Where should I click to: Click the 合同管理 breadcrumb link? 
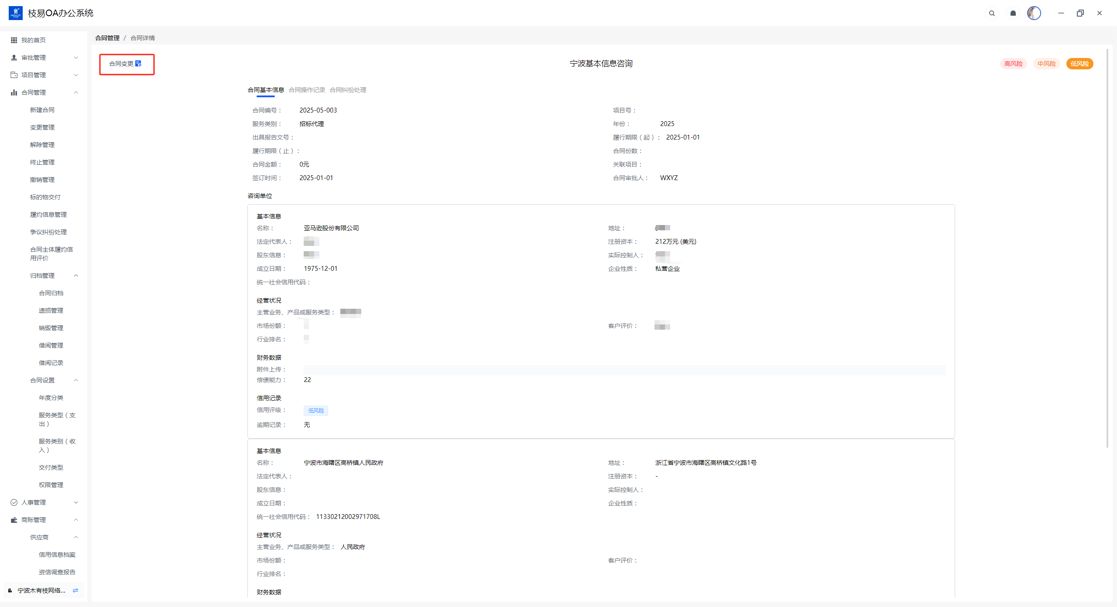point(107,38)
